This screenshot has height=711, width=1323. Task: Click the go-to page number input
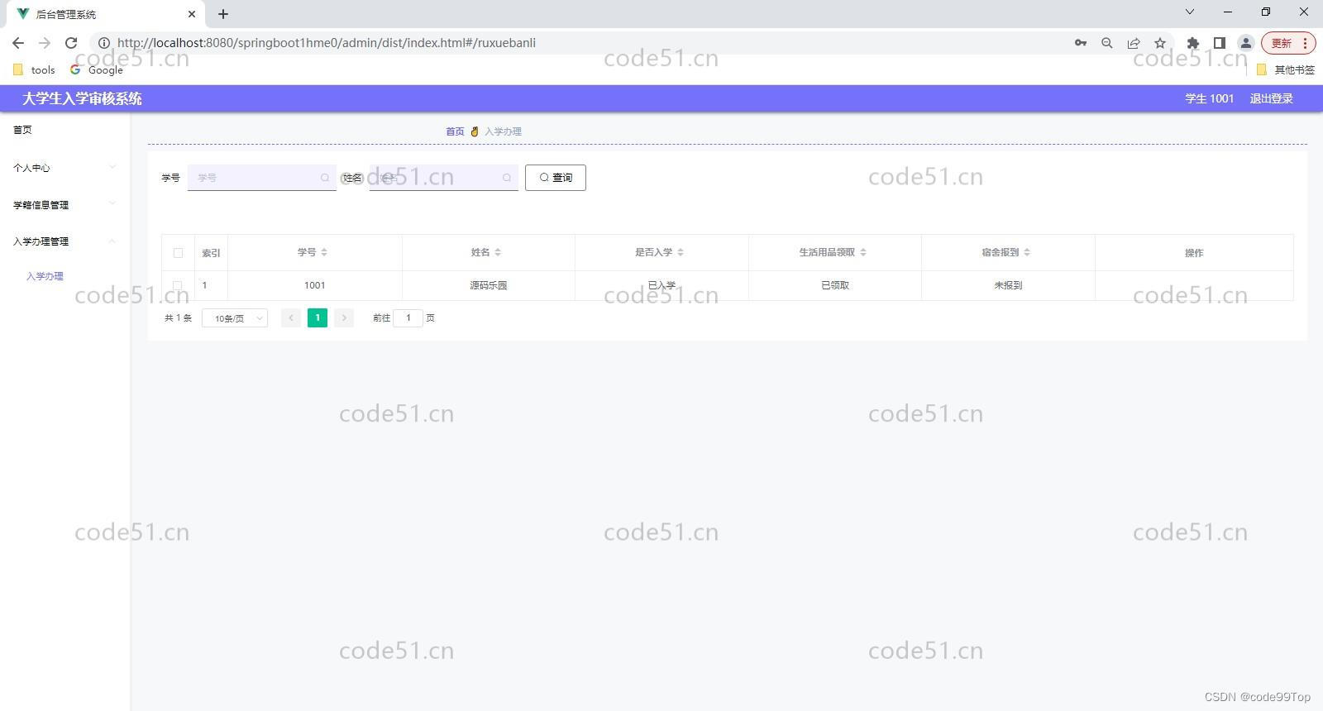[x=408, y=317]
